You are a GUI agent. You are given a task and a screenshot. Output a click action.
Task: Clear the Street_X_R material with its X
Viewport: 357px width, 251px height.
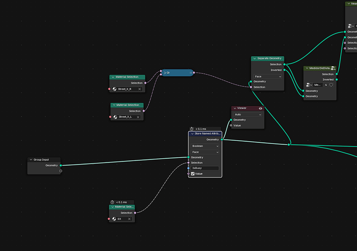[140, 89]
